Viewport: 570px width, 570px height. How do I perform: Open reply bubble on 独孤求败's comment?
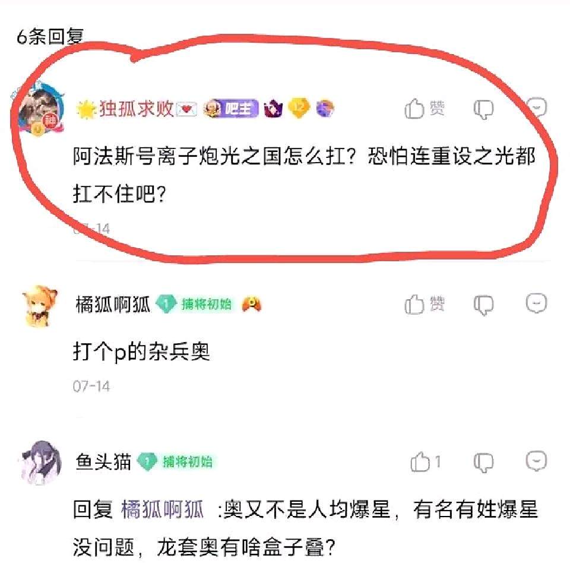pos(537,107)
